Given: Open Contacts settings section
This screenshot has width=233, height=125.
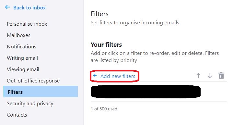Looking at the screenshot, I should click(x=17, y=115).
